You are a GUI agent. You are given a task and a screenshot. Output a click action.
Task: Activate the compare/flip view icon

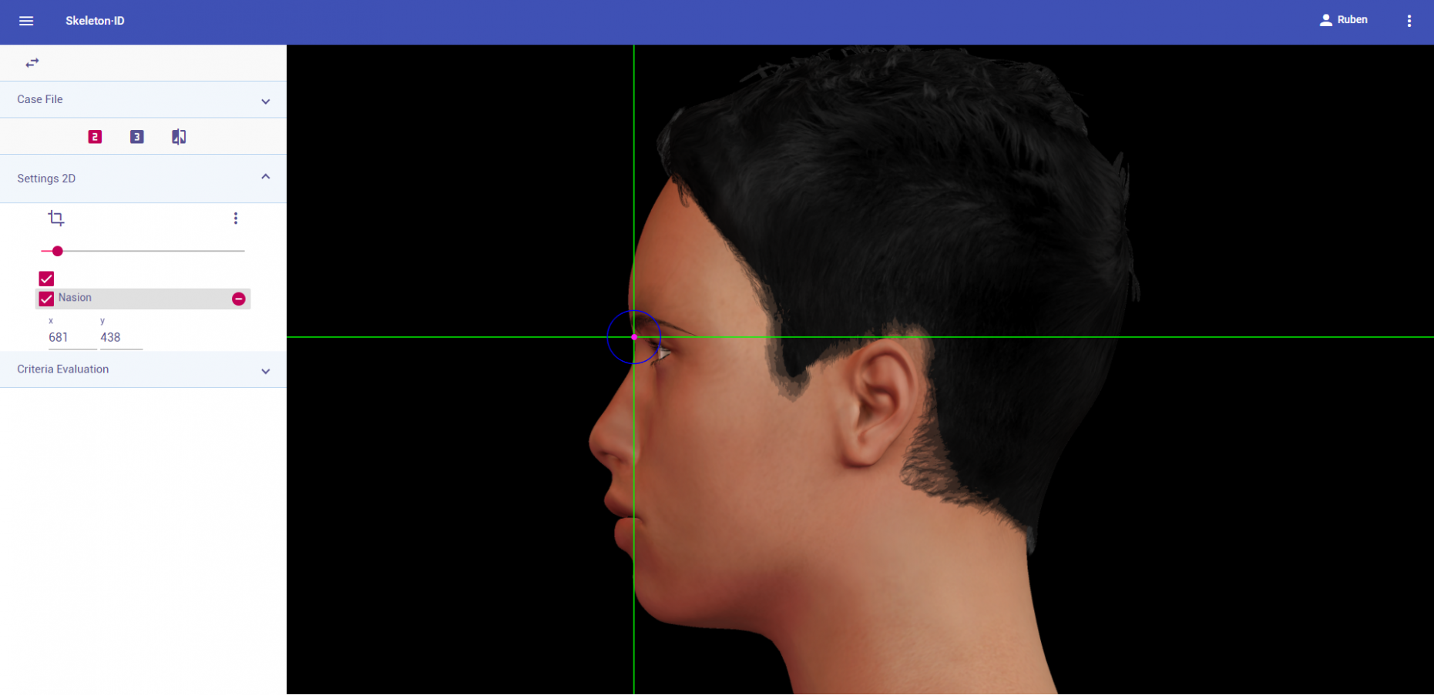point(179,137)
